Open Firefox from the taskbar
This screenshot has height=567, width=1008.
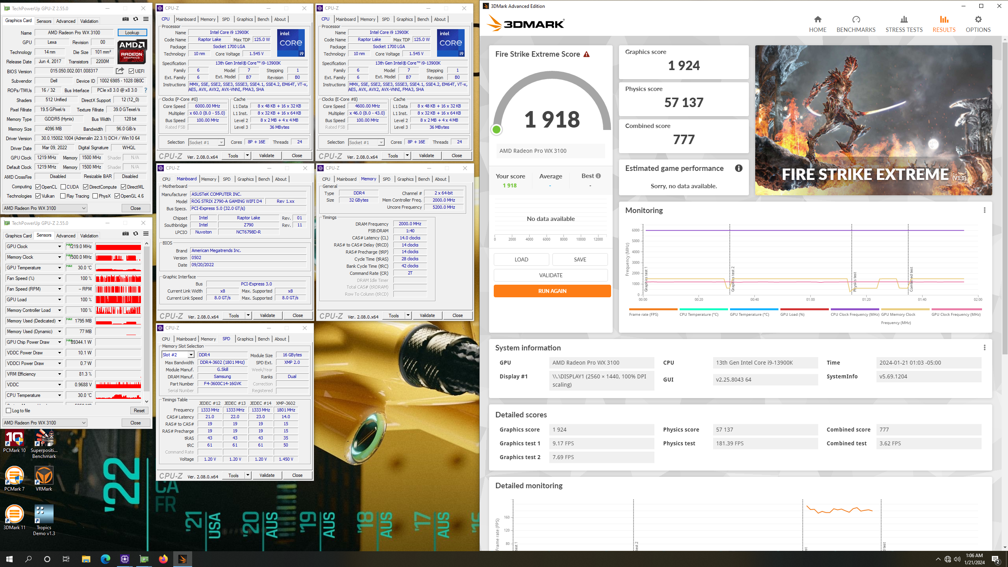point(163,559)
